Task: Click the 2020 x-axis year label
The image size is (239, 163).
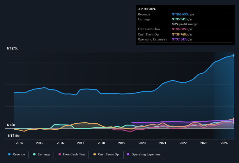Action: click(x=142, y=143)
